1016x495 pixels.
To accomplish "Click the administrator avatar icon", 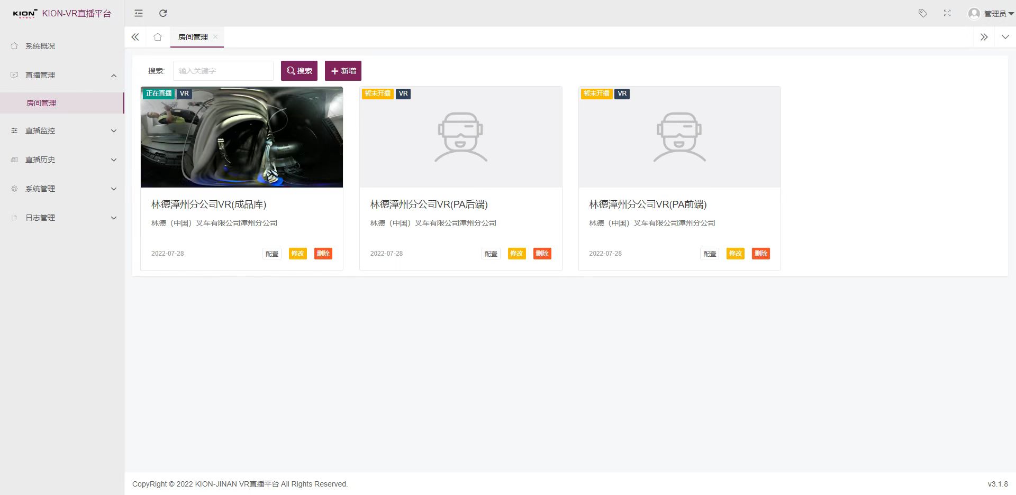I will click(974, 13).
